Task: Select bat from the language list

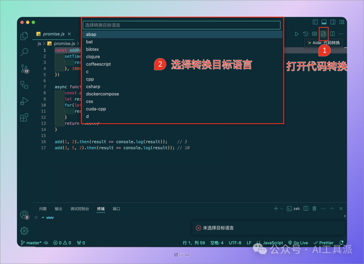Action: (x=182, y=42)
